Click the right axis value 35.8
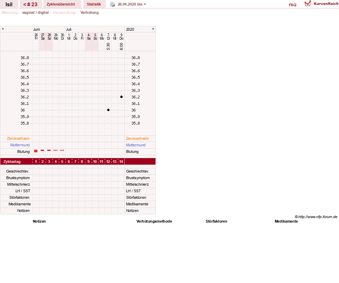This screenshot has height=283, width=339. [135, 123]
